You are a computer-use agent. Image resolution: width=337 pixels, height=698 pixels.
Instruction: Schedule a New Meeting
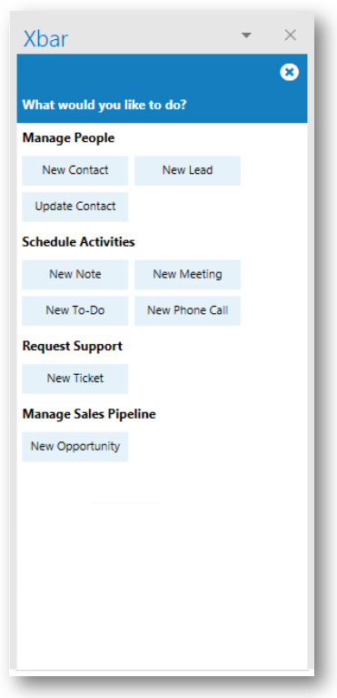[x=188, y=275]
